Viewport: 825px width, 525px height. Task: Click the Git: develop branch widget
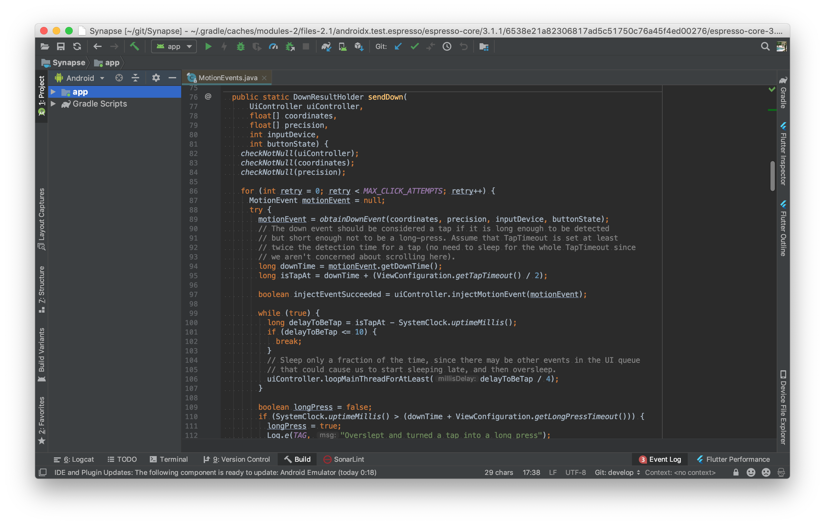617,472
